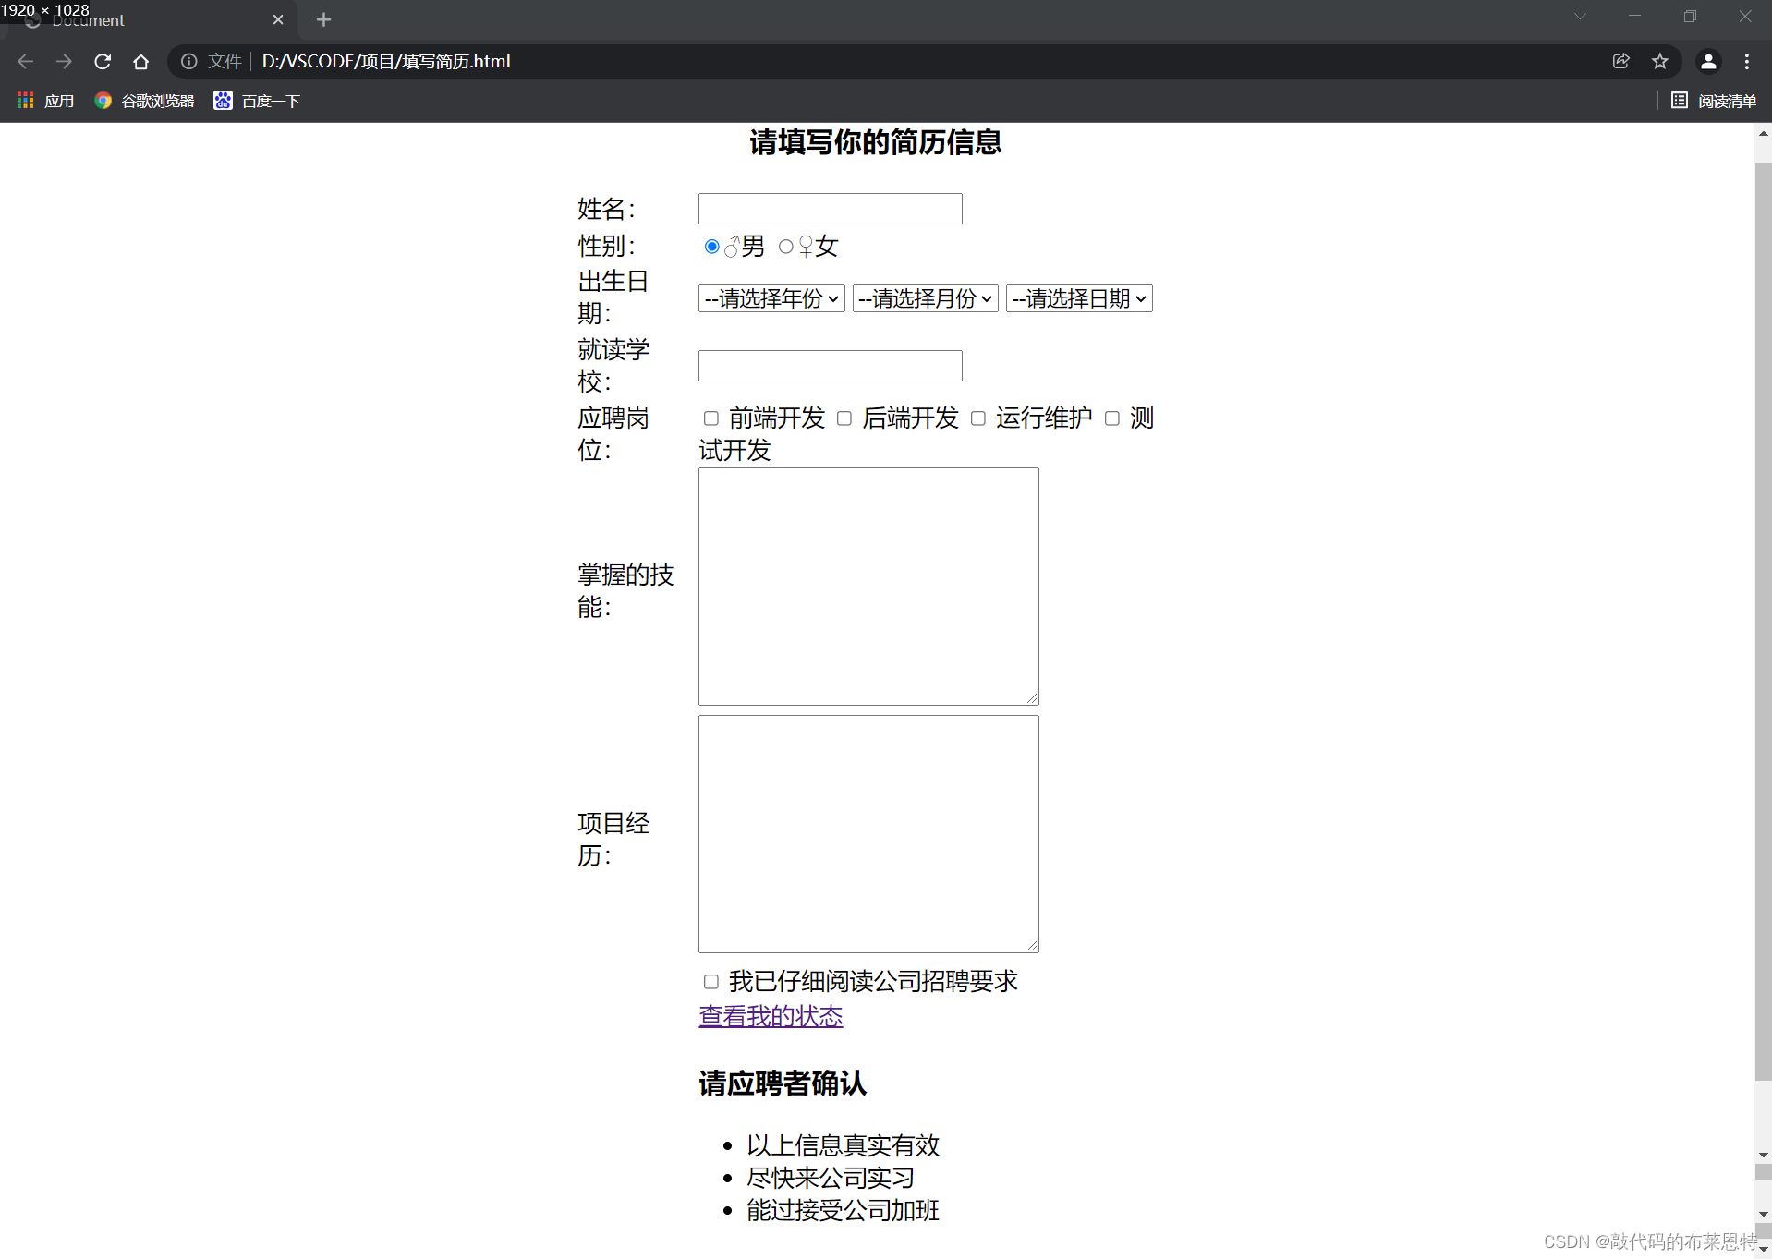Open the 请选择月份 dropdown
This screenshot has height=1259, width=1772.
click(924, 297)
